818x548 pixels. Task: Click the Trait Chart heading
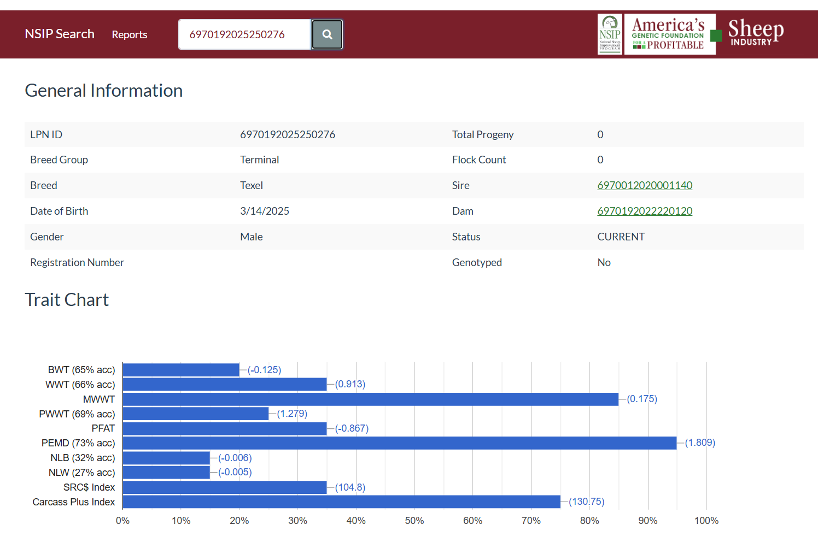[x=67, y=299]
